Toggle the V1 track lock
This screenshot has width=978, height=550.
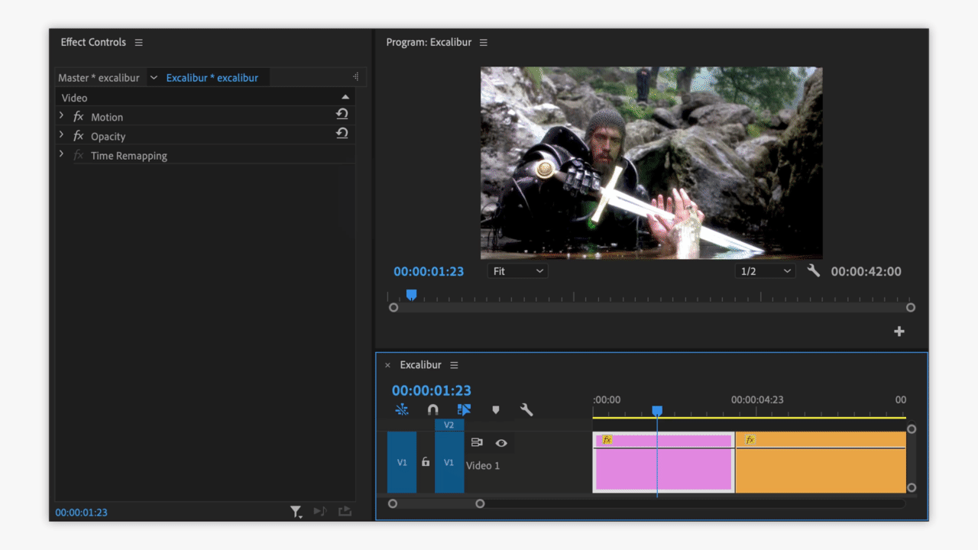[x=426, y=462]
